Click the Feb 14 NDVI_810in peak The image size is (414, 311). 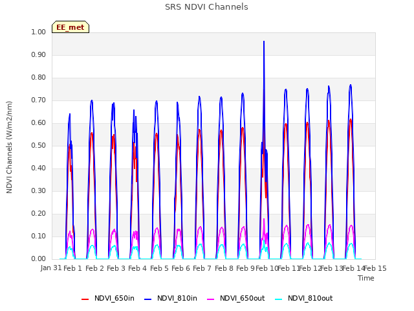pyautogui.click(x=351, y=86)
